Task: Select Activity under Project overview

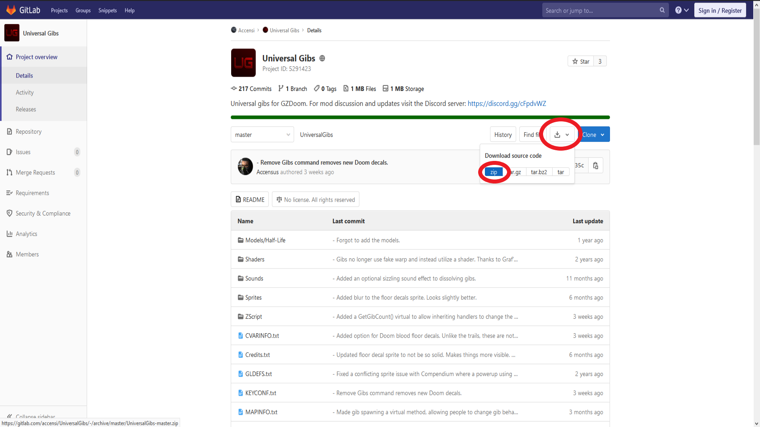Action: (25, 93)
